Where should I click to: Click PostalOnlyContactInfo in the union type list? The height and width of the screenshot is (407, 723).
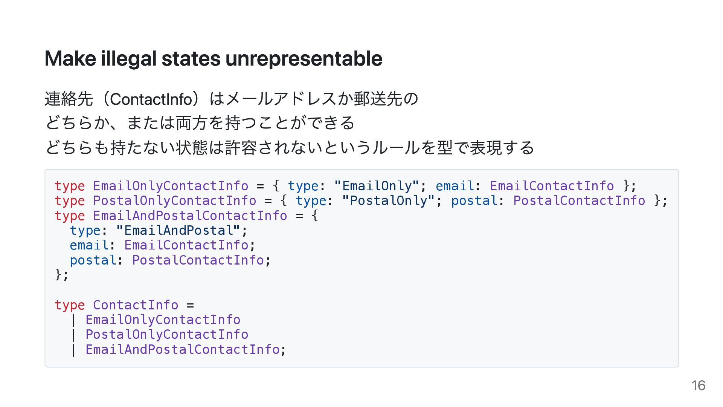tap(166, 335)
